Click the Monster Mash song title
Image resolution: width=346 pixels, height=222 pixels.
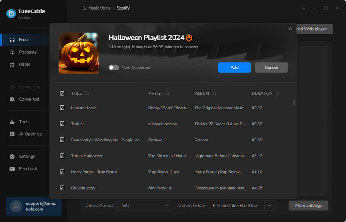[x=84, y=108]
